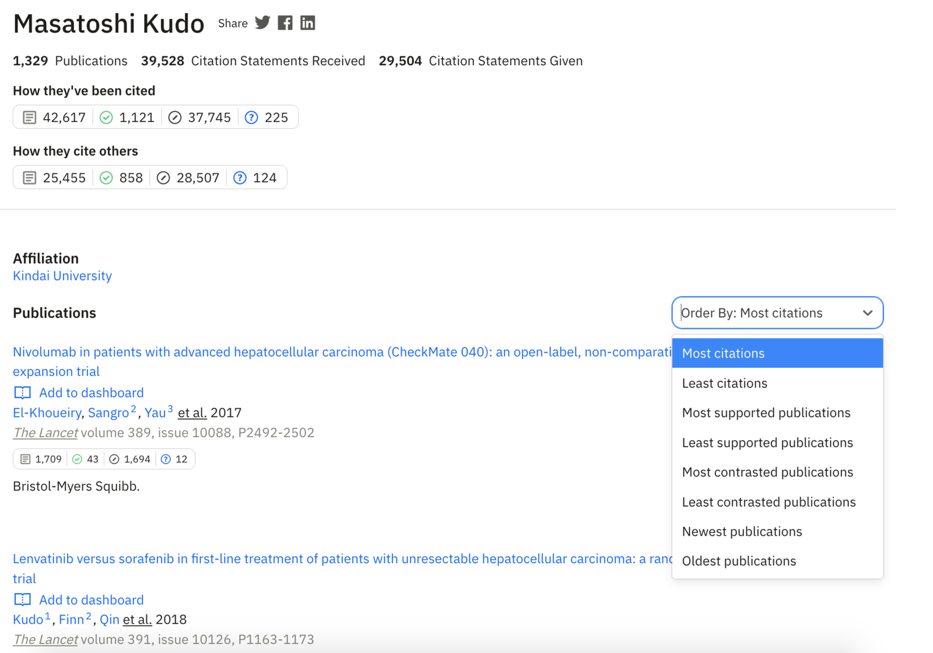The width and height of the screenshot is (933, 653).
Task: Collapse the Order By dropdown chevron
Action: point(868,313)
